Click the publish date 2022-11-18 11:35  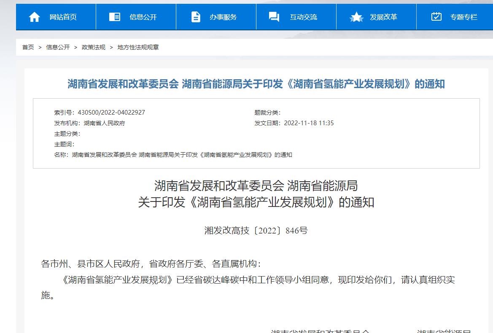(x=309, y=123)
